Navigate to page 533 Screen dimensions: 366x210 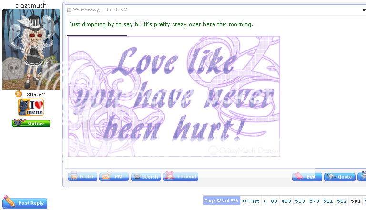[300, 201]
